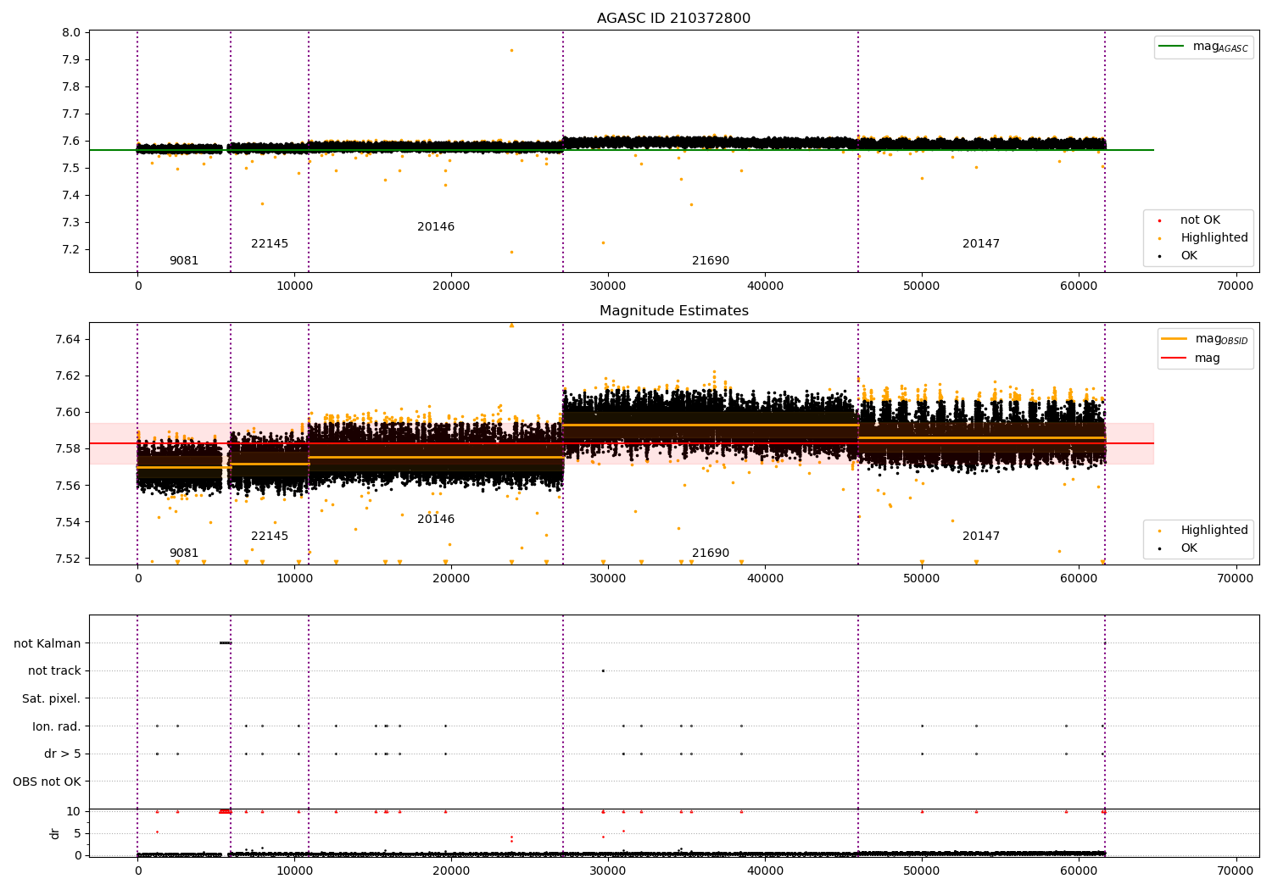Click orange line sample in mag OBSID legend
The width and height of the screenshot is (1272, 890).
tap(1174, 339)
